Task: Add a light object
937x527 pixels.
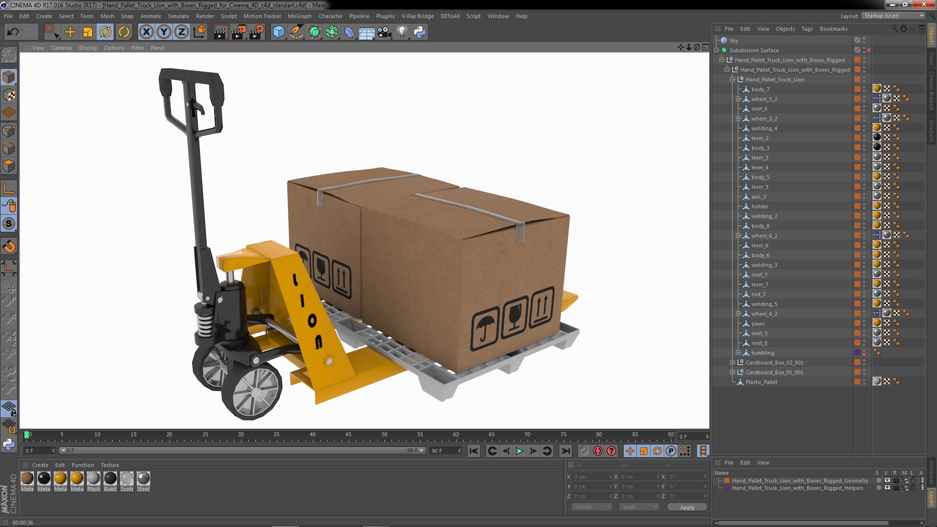Action: tap(402, 32)
